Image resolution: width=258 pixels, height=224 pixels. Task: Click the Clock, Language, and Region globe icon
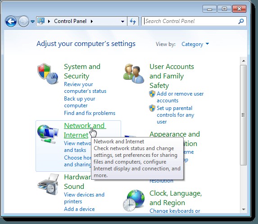(134, 201)
